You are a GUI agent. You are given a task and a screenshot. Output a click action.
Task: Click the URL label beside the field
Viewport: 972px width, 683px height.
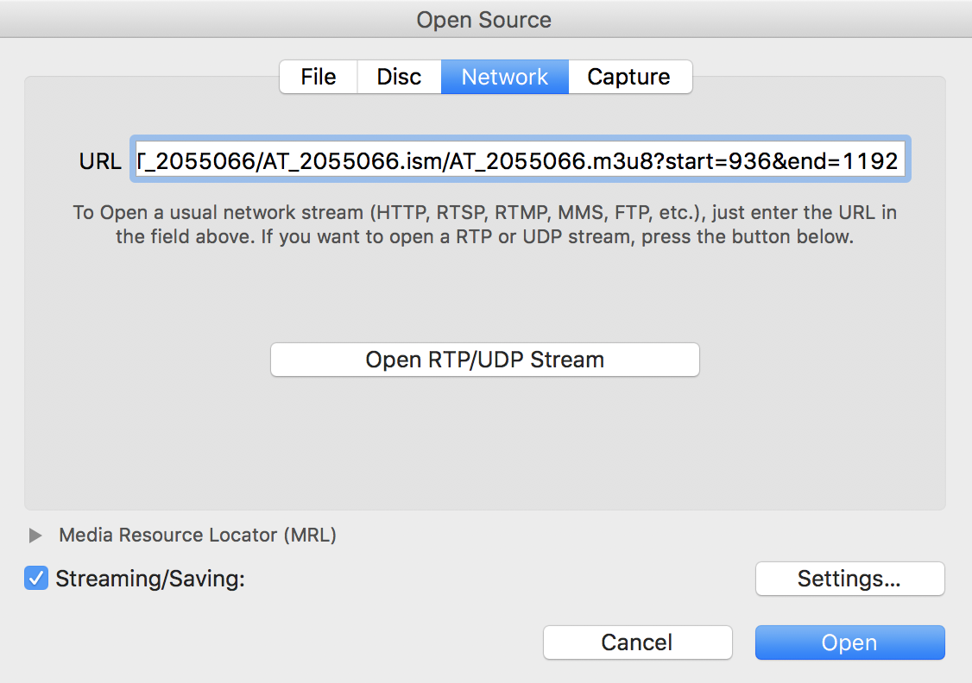coord(100,161)
